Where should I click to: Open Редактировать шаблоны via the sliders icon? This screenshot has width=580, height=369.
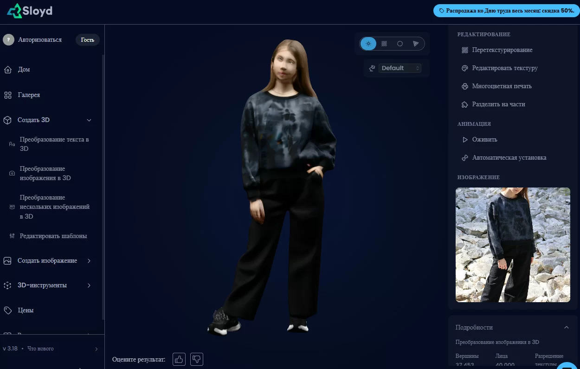[x=12, y=236]
